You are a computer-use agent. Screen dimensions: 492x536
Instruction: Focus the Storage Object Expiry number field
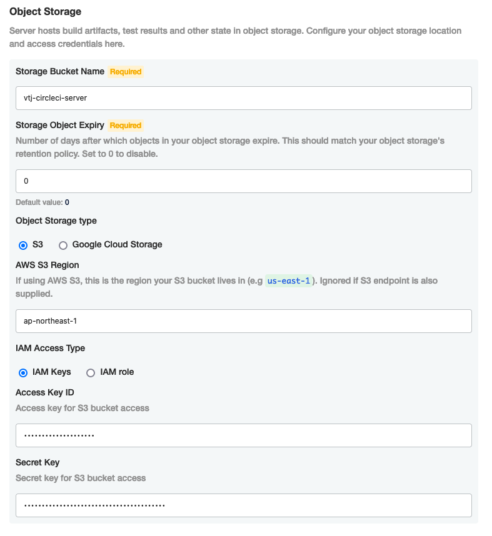point(243,181)
